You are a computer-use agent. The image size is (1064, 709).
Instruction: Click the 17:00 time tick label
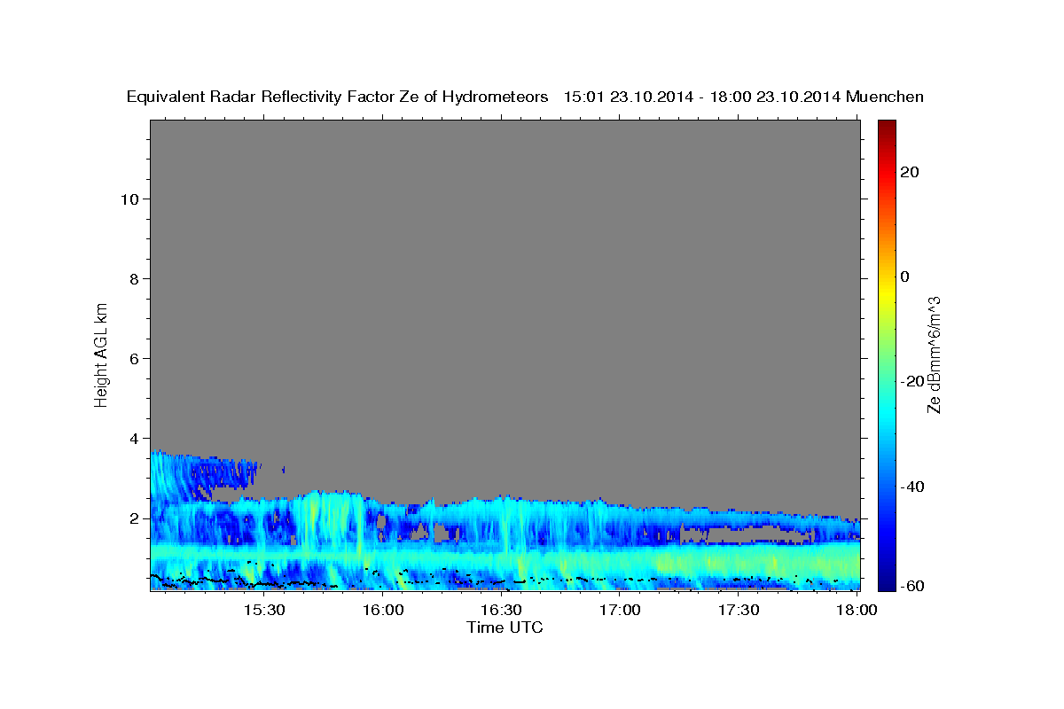(x=620, y=611)
